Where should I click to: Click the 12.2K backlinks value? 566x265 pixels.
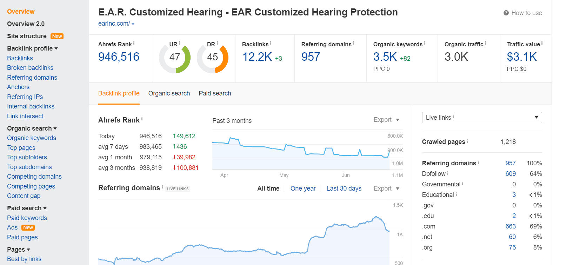click(257, 57)
